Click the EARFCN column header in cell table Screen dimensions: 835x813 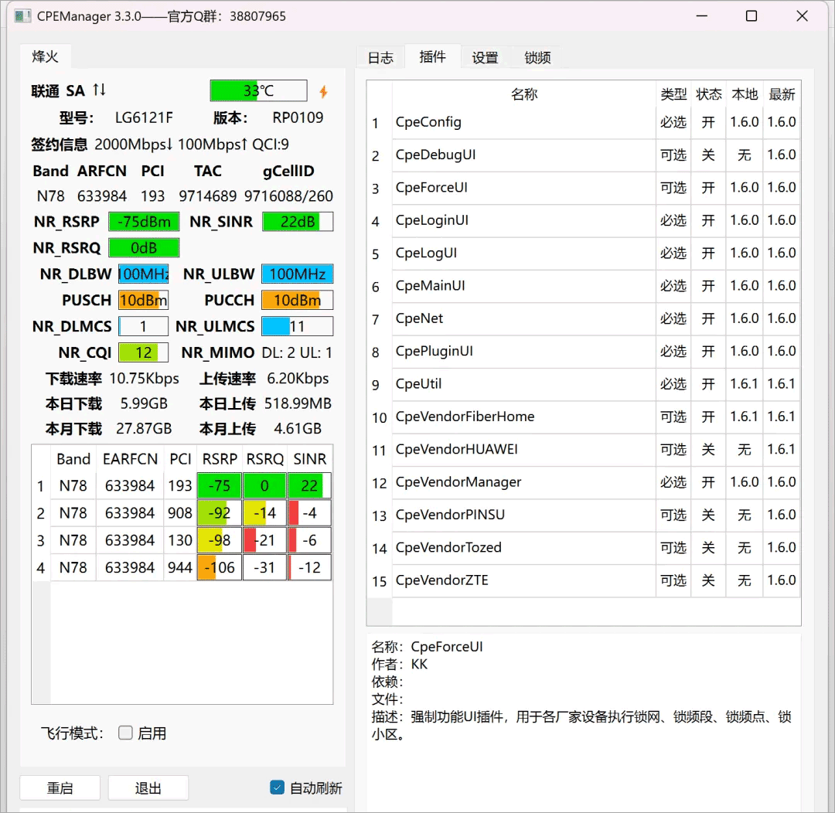coord(130,459)
